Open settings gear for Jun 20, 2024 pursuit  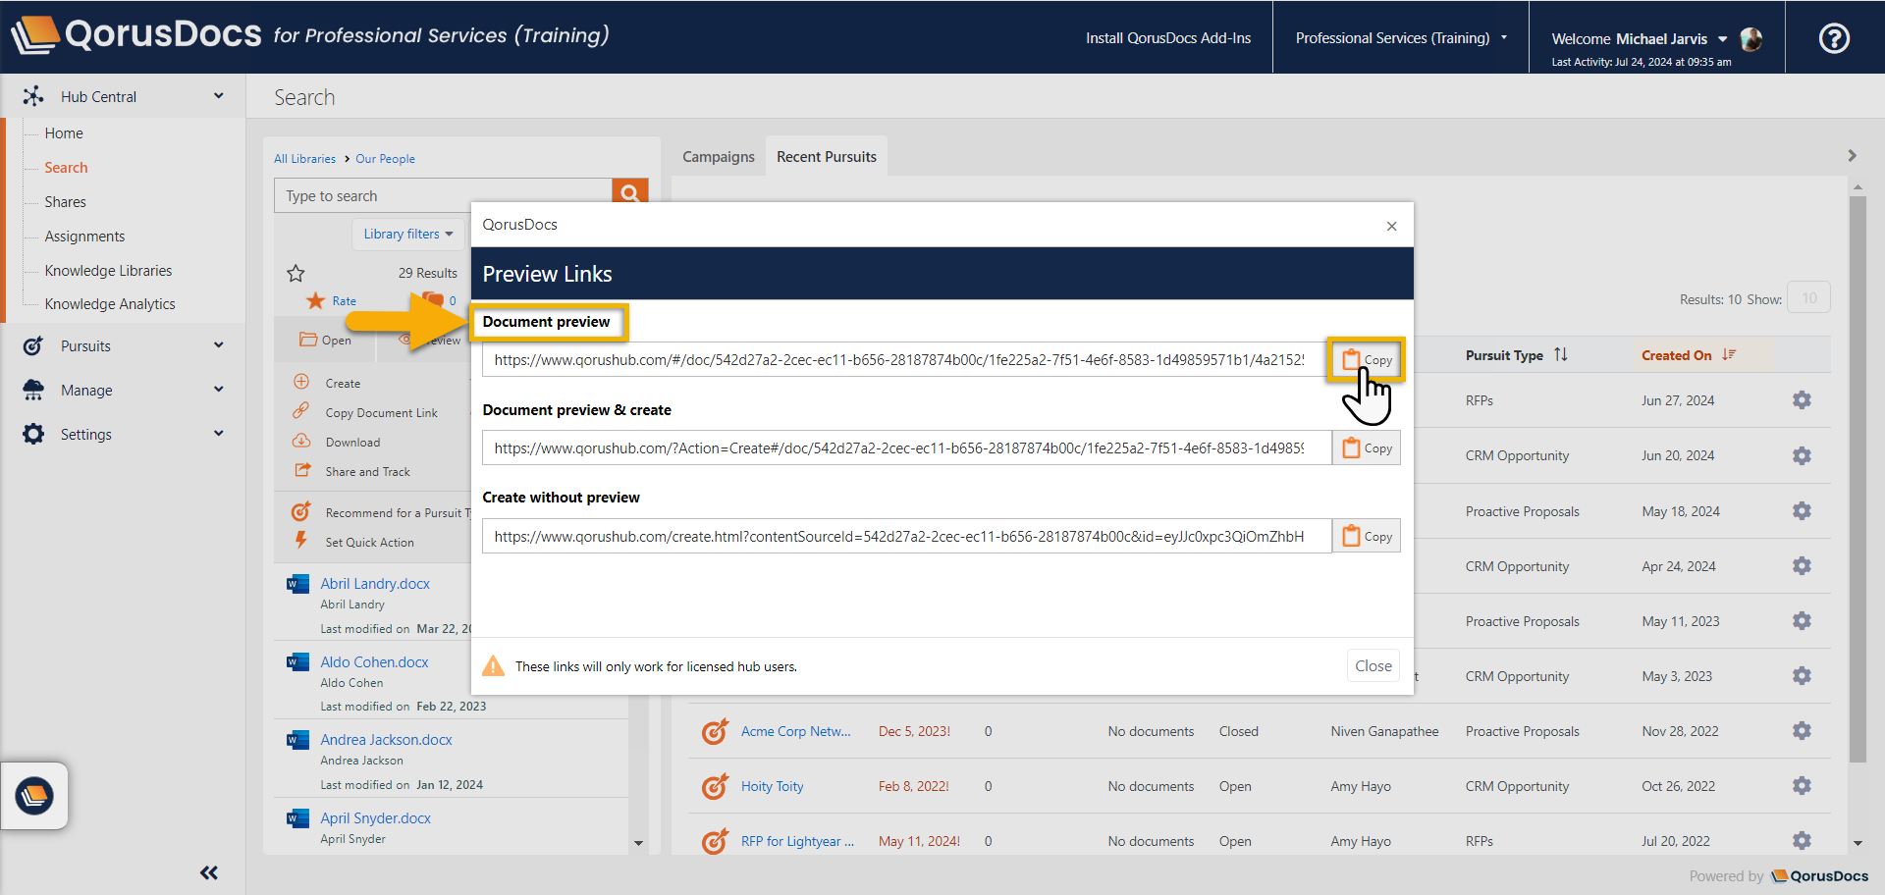(x=1802, y=456)
